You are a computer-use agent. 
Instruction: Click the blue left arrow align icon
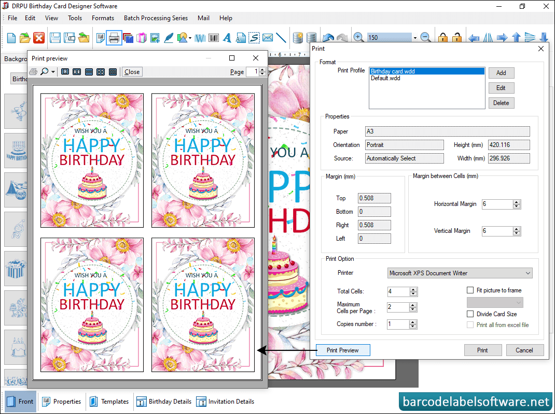pyautogui.click(x=474, y=37)
